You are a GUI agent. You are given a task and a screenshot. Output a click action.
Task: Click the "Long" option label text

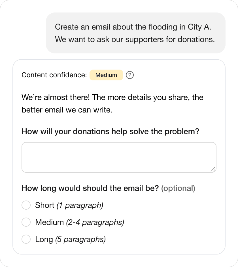pyautogui.click(x=44, y=239)
